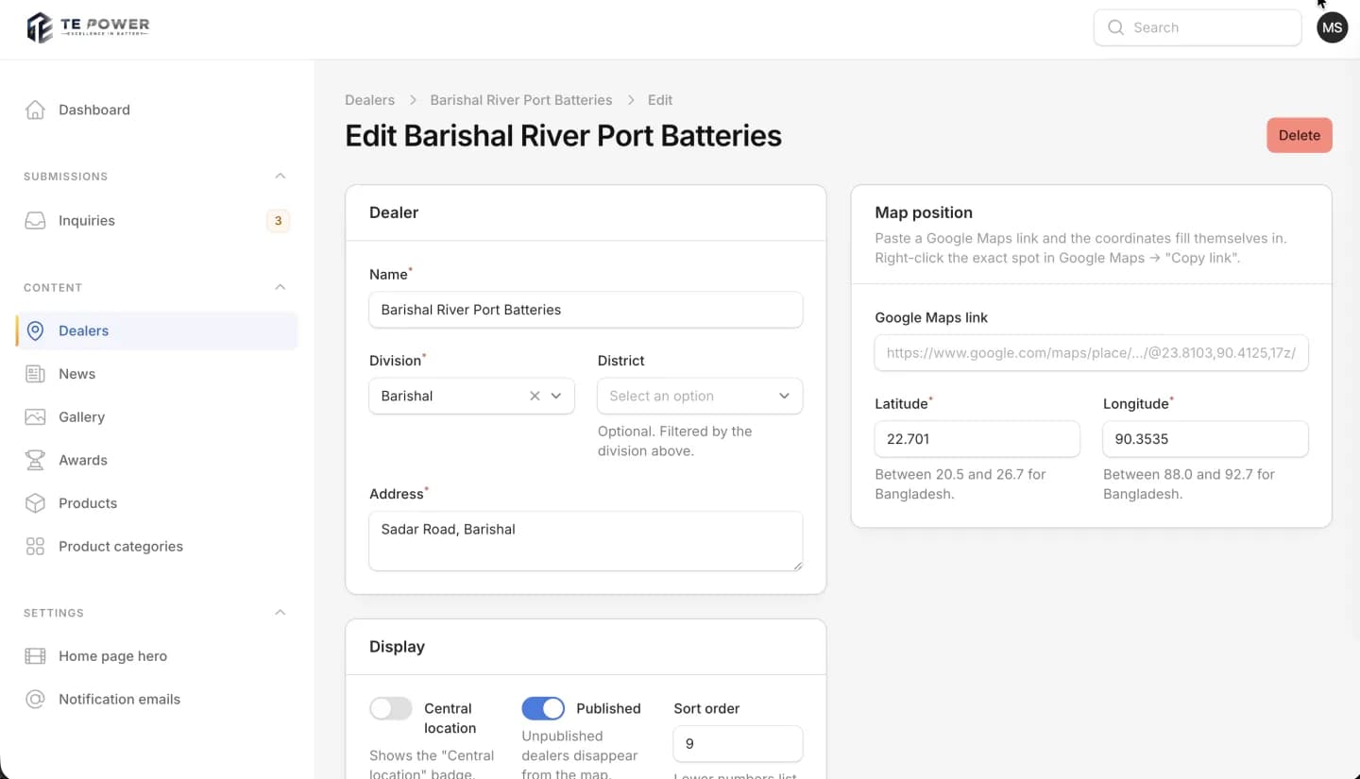Click the Notification emails at-sign icon
The height and width of the screenshot is (779, 1360).
(35, 700)
